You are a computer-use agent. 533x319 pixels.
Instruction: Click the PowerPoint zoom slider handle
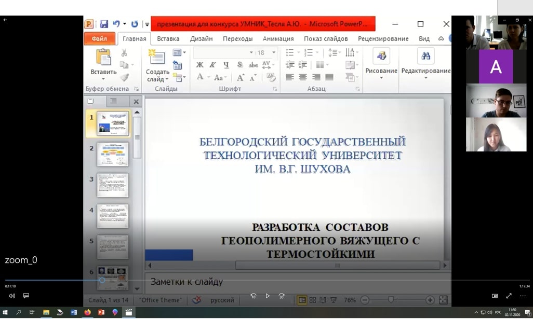point(391,299)
